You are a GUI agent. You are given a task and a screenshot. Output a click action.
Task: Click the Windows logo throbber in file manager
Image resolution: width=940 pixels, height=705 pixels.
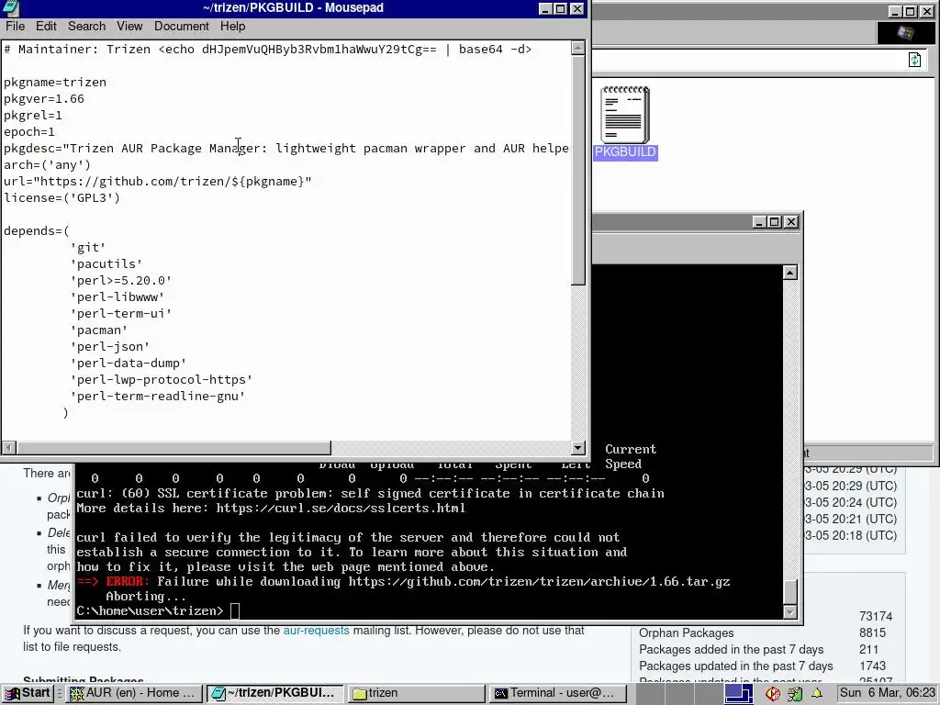(905, 33)
